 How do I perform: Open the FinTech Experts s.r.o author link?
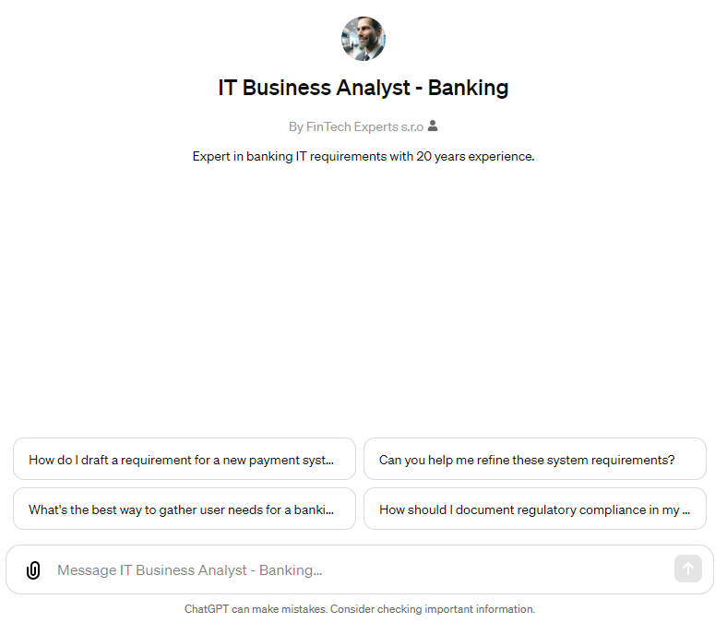click(364, 126)
